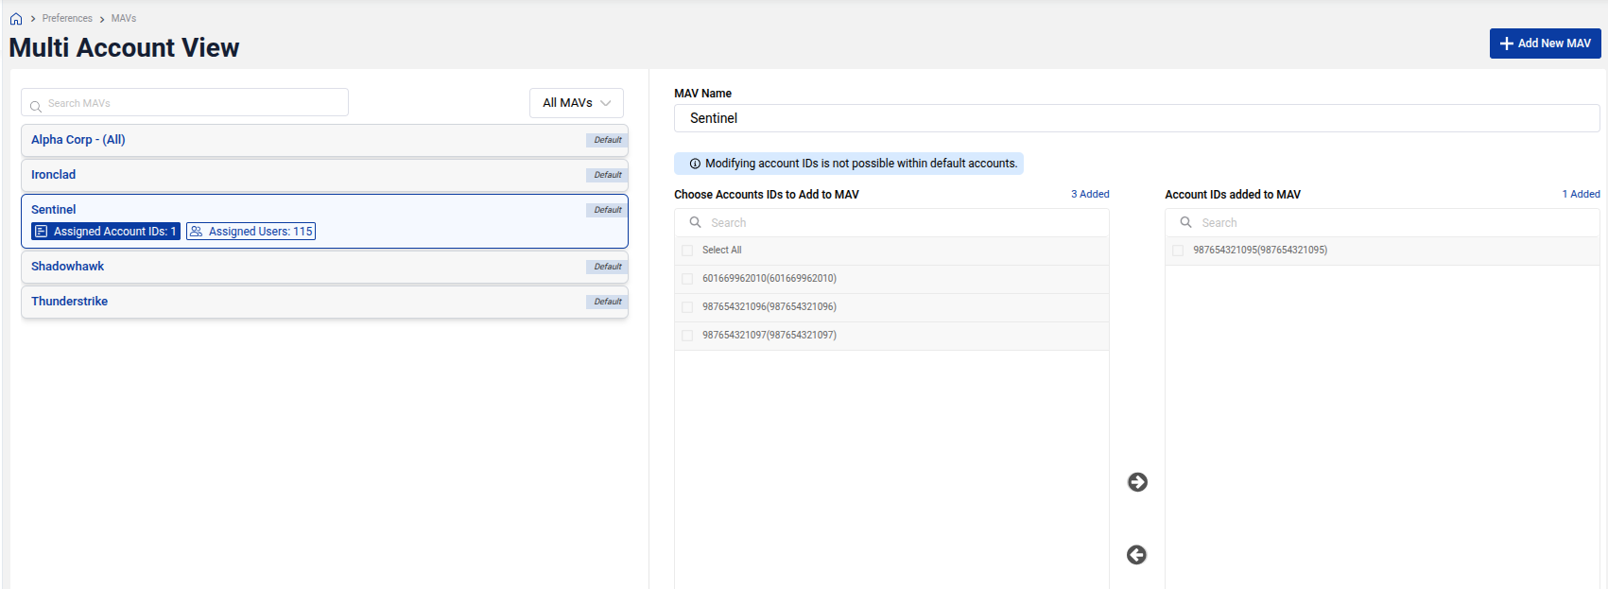The width and height of the screenshot is (1608, 589).
Task: Click the home icon in breadcrumb
Action: pyautogui.click(x=16, y=19)
